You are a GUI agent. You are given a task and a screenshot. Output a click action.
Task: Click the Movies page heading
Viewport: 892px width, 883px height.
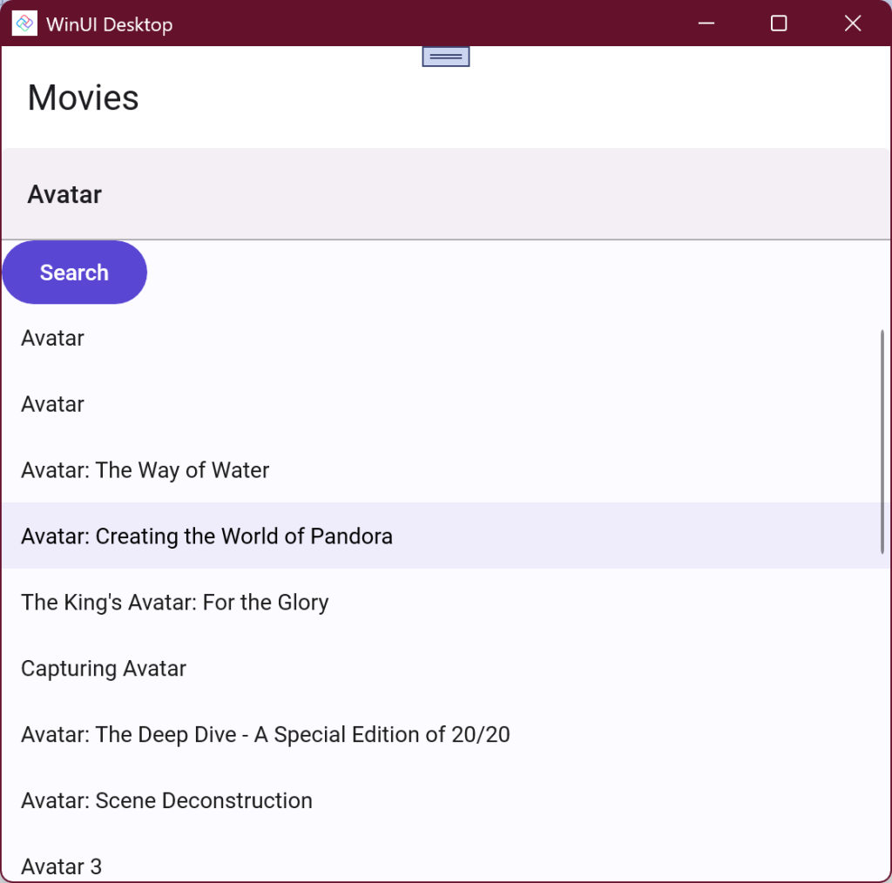84,98
